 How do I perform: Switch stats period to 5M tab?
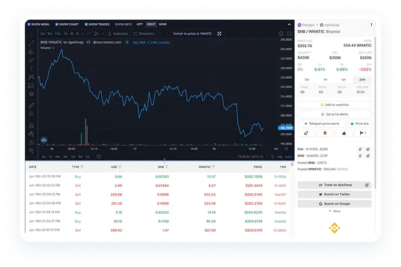click(307, 80)
